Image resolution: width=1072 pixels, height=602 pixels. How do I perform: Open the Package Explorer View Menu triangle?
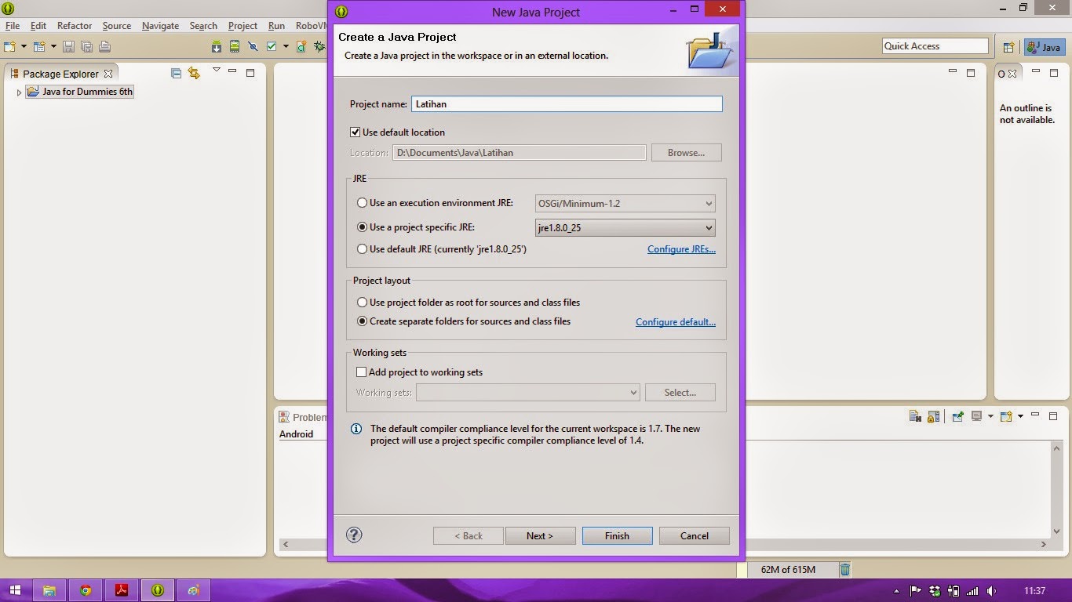(x=217, y=70)
